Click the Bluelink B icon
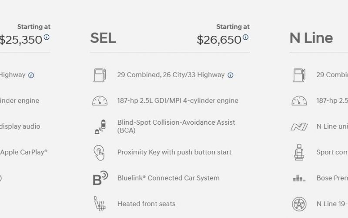This screenshot has width=348, height=218. click(x=100, y=178)
